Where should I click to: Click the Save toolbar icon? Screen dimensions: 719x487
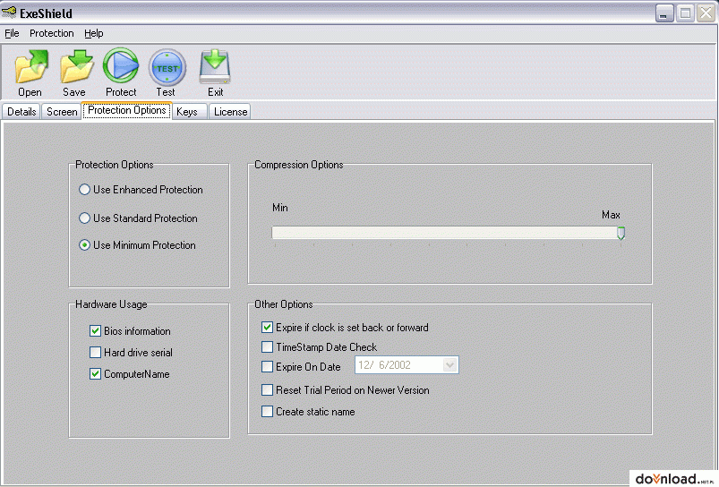(77, 67)
